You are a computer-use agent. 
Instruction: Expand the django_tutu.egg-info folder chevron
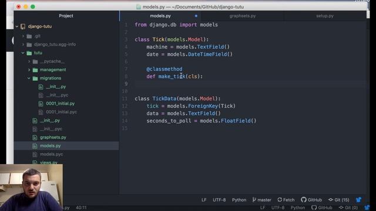tap(23, 45)
